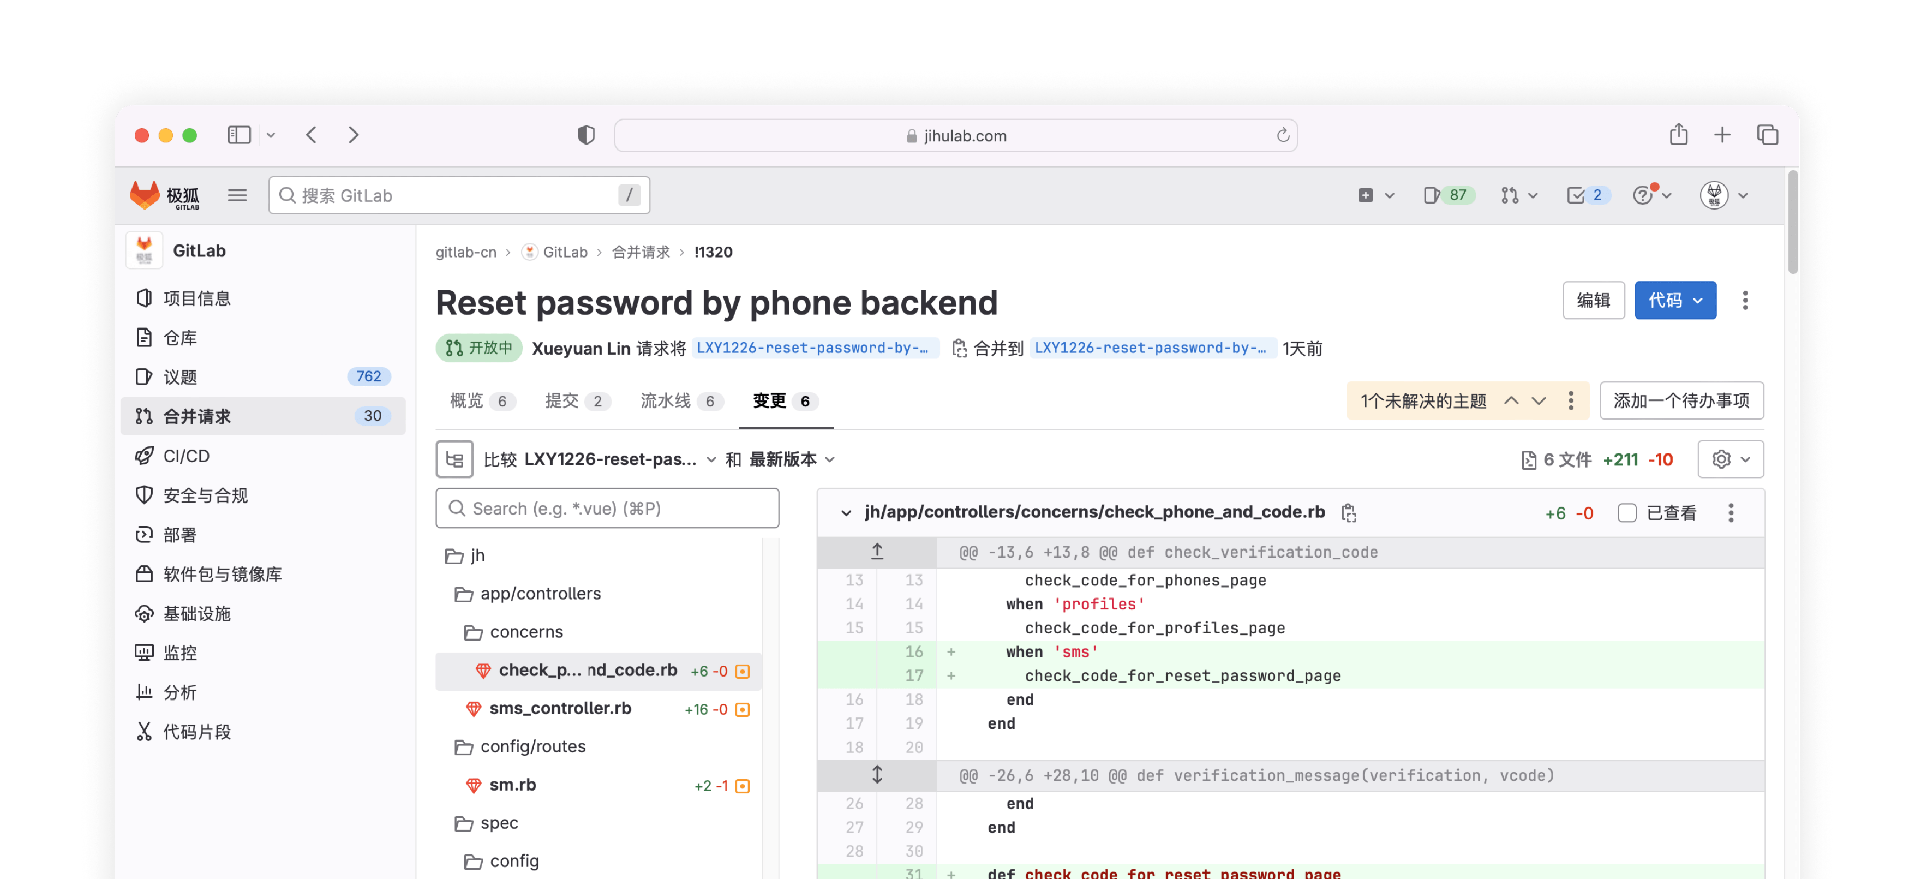Screen dimensions: 1915x879
Task: Open the create new plus dropdown
Action: click(x=1375, y=195)
